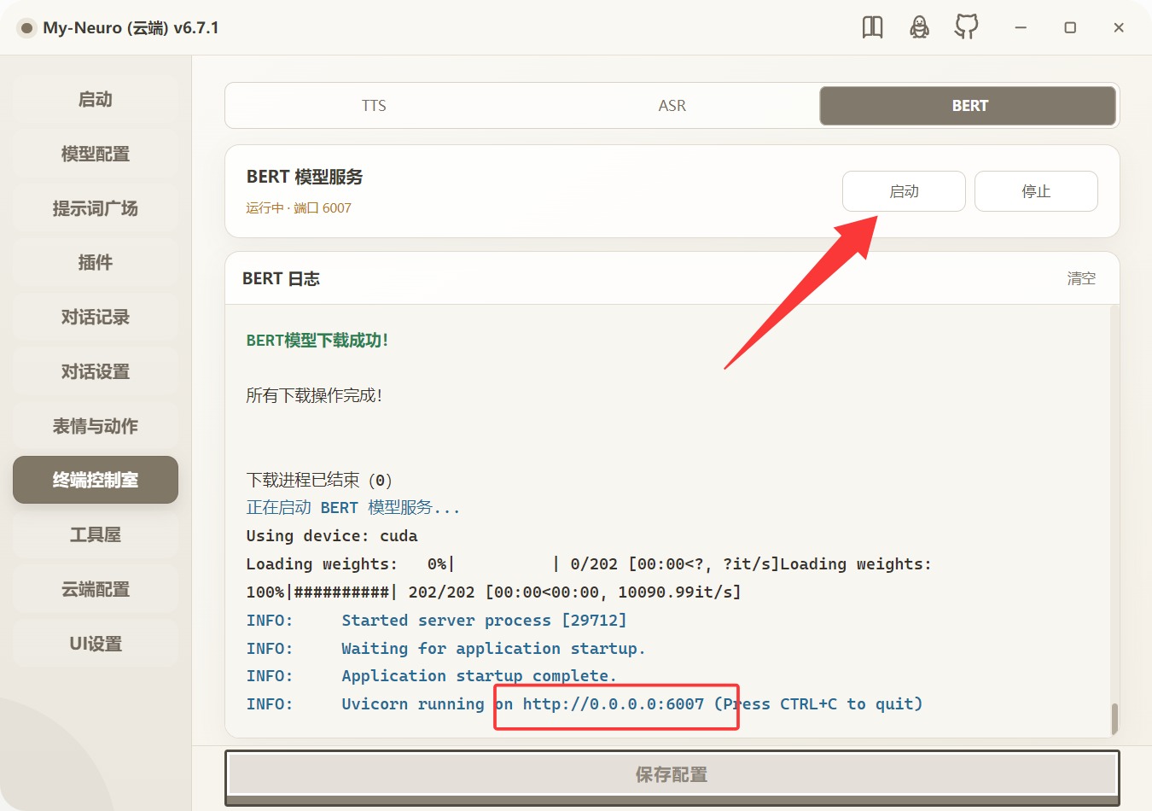The width and height of the screenshot is (1152, 811).
Task: Click 'Application startup complete.' log line
Action: [x=479, y=676]
